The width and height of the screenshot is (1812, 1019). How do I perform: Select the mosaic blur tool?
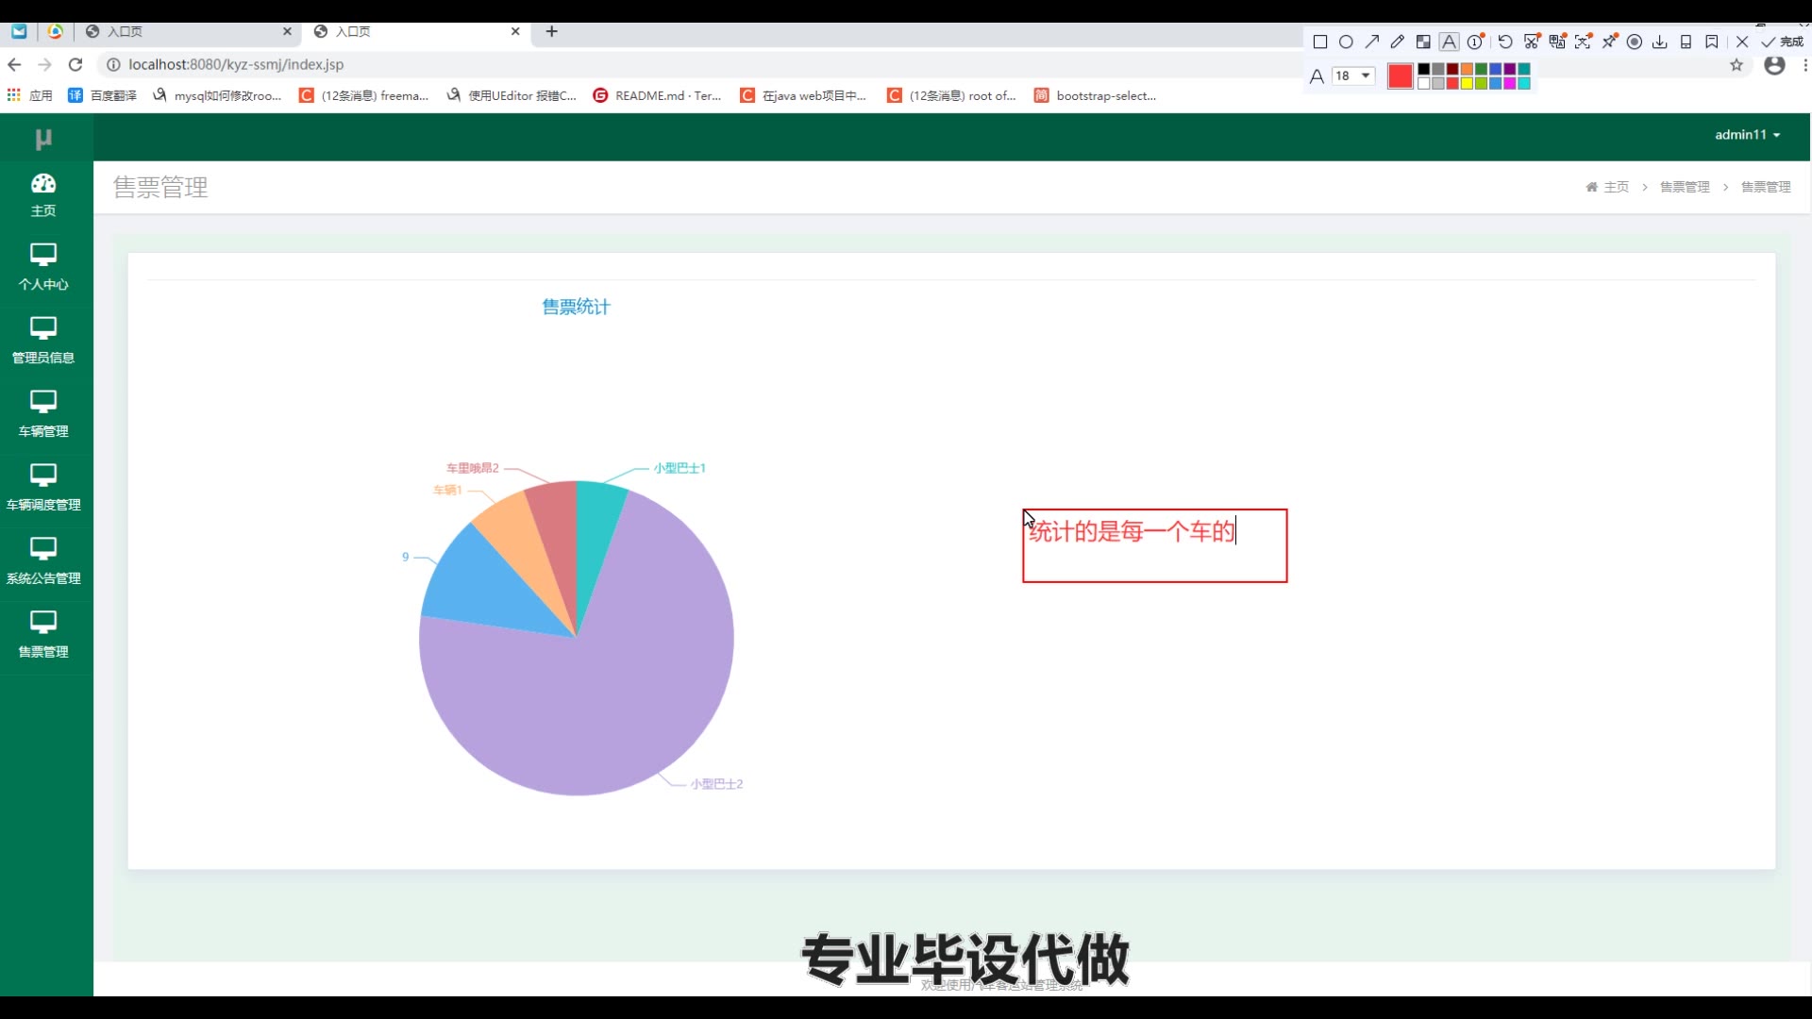click(1423, 42)
